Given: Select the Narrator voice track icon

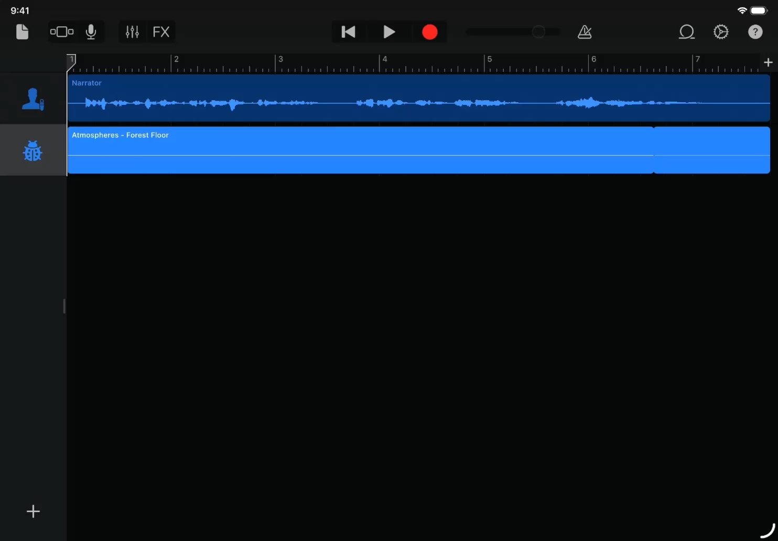Looking at the screenshot, I should click(x=33, y=99).
